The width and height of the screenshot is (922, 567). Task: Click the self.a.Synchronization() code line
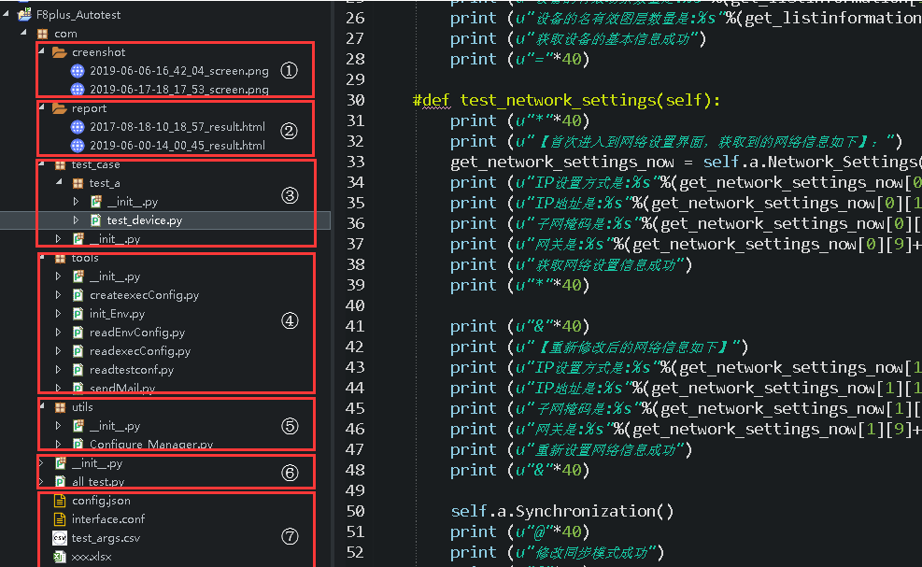coord(561,511)
